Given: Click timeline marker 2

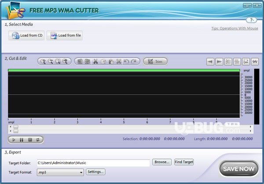Looking at the screenshot, I should pos(55,122).
